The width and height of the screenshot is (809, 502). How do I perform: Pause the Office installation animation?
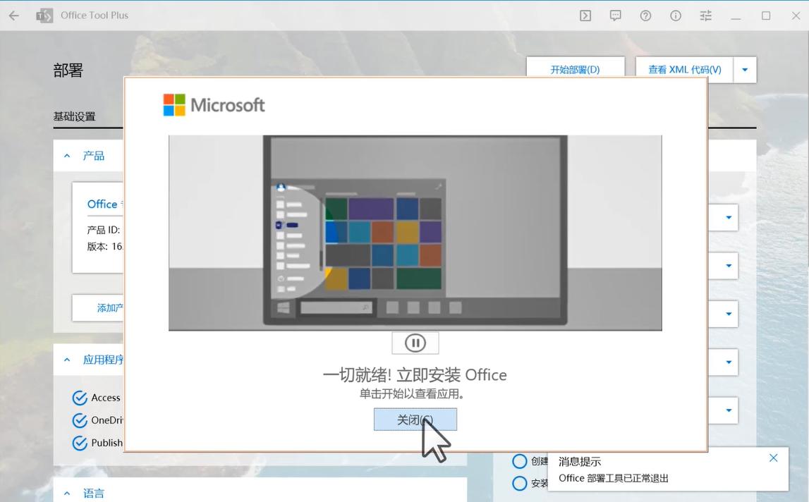[415, 343]
